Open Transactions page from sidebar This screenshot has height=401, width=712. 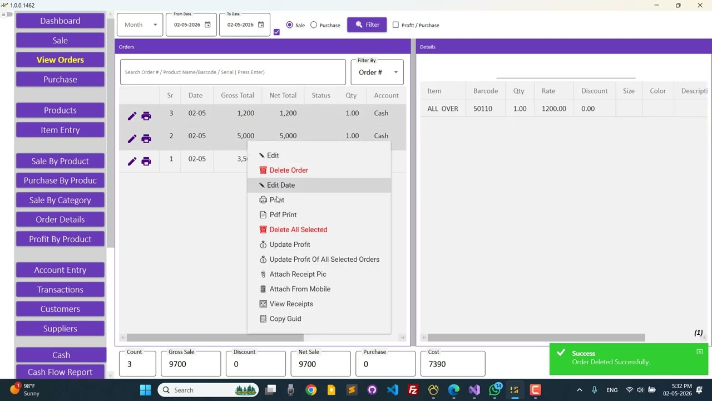tap(60, 290)
